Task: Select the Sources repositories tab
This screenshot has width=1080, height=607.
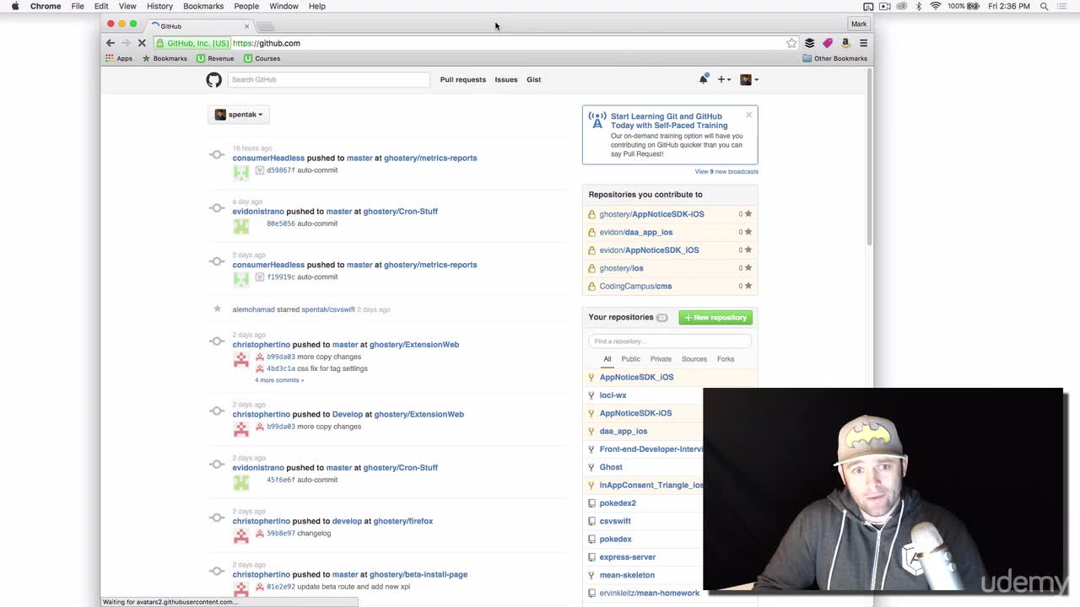Action: pos(694,359)
